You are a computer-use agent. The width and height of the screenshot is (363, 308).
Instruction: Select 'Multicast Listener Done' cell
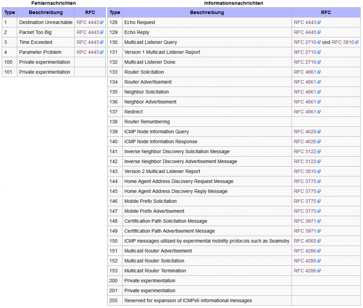207,62
